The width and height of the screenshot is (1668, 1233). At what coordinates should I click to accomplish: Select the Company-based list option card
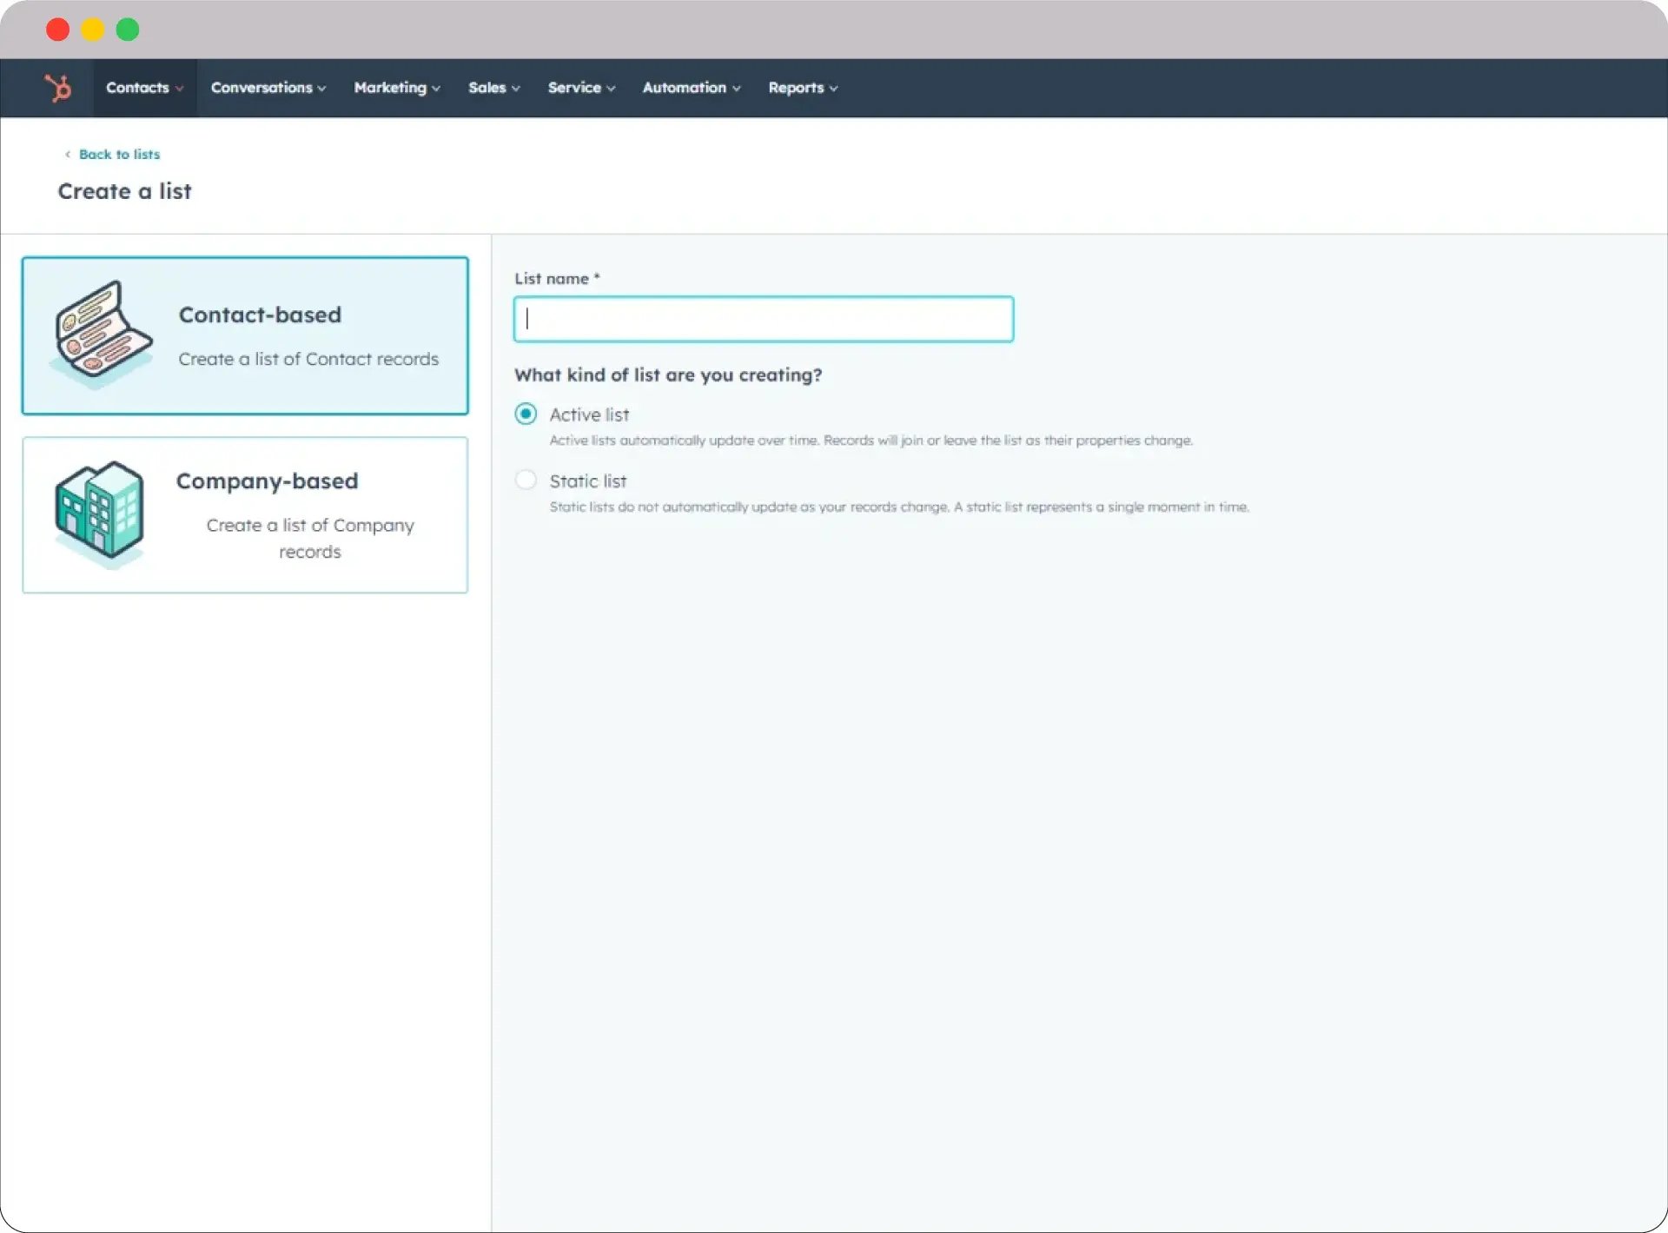pyautogui.click(x=245, y=514)
